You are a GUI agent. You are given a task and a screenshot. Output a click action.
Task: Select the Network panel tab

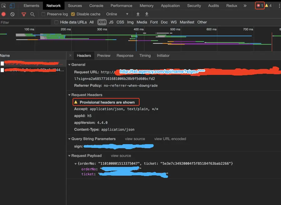click(54, 6)
